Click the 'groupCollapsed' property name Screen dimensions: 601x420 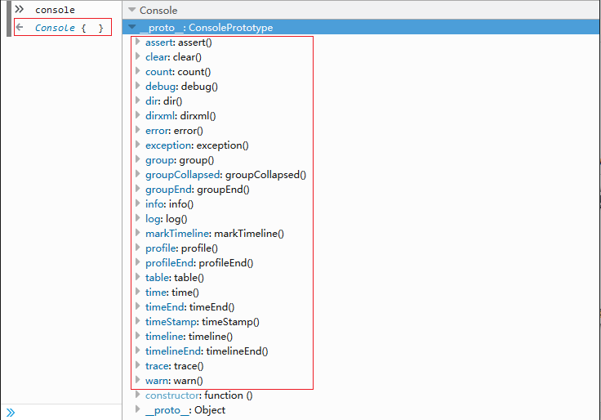click(182, 175)
